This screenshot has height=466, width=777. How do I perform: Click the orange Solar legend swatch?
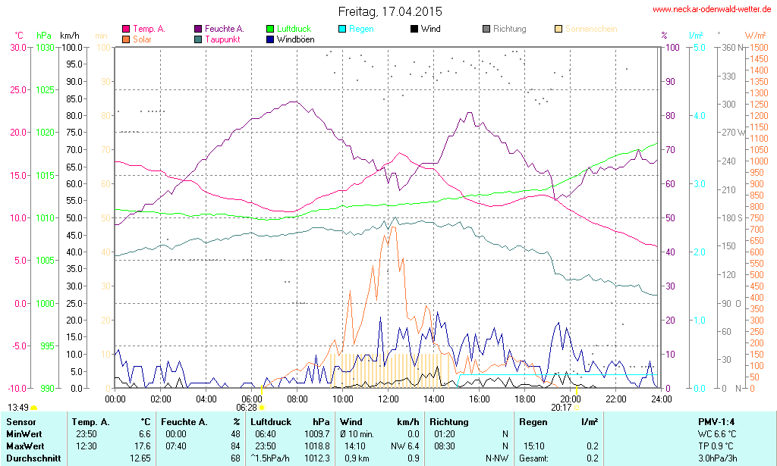[x=125, y=39]
